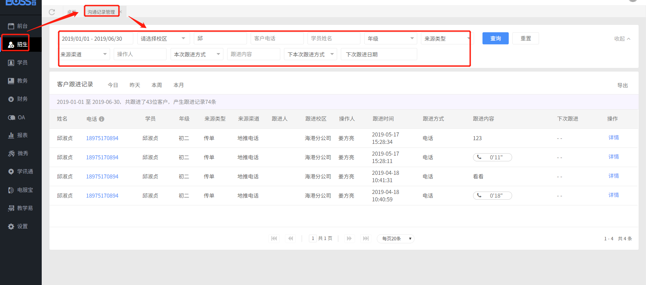Open the 前台 sidebar section
The image size is (646, 285).
click(x=18, y=26)
